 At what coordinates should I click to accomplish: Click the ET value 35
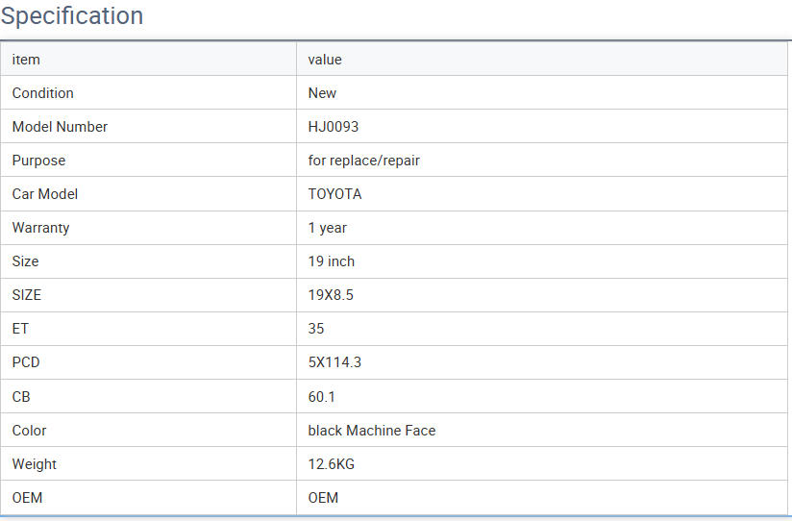point(316,329)
